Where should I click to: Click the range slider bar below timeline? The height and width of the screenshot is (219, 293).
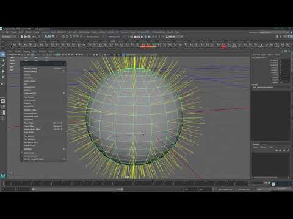click(x=78, y=189)
